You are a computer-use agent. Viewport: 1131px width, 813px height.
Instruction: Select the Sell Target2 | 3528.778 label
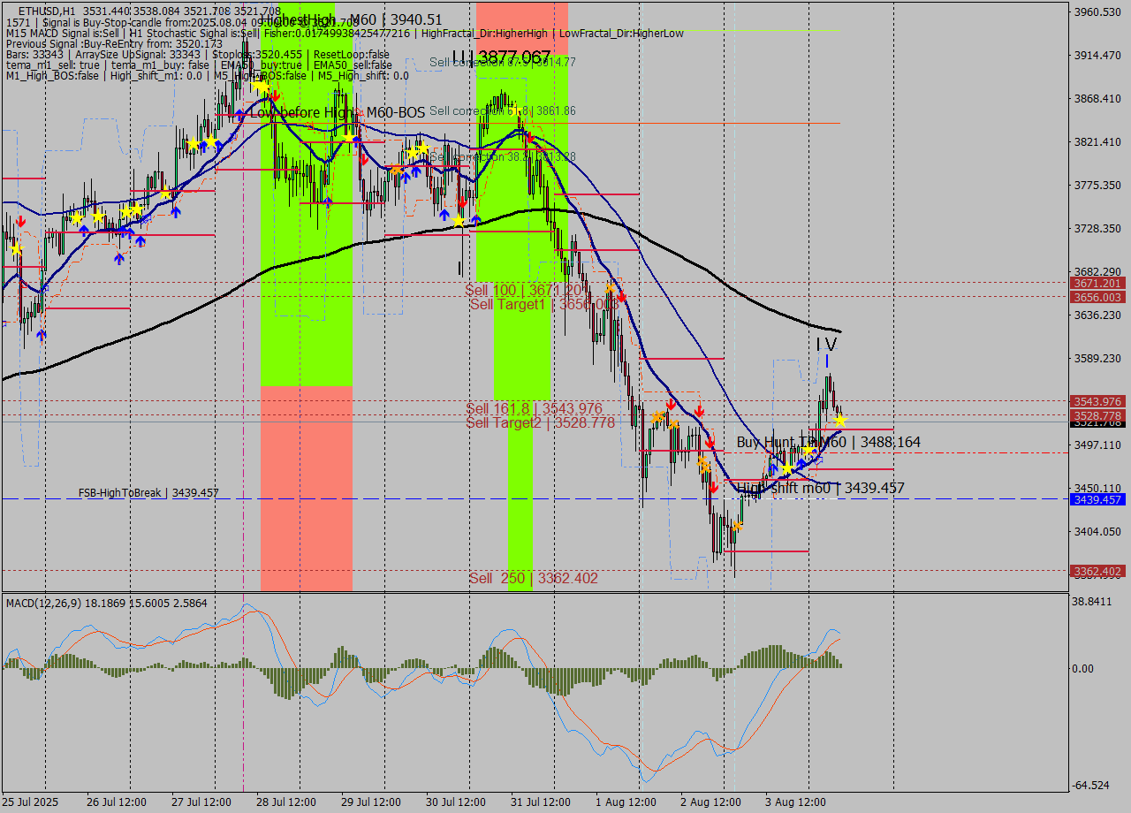coord(540,423)
